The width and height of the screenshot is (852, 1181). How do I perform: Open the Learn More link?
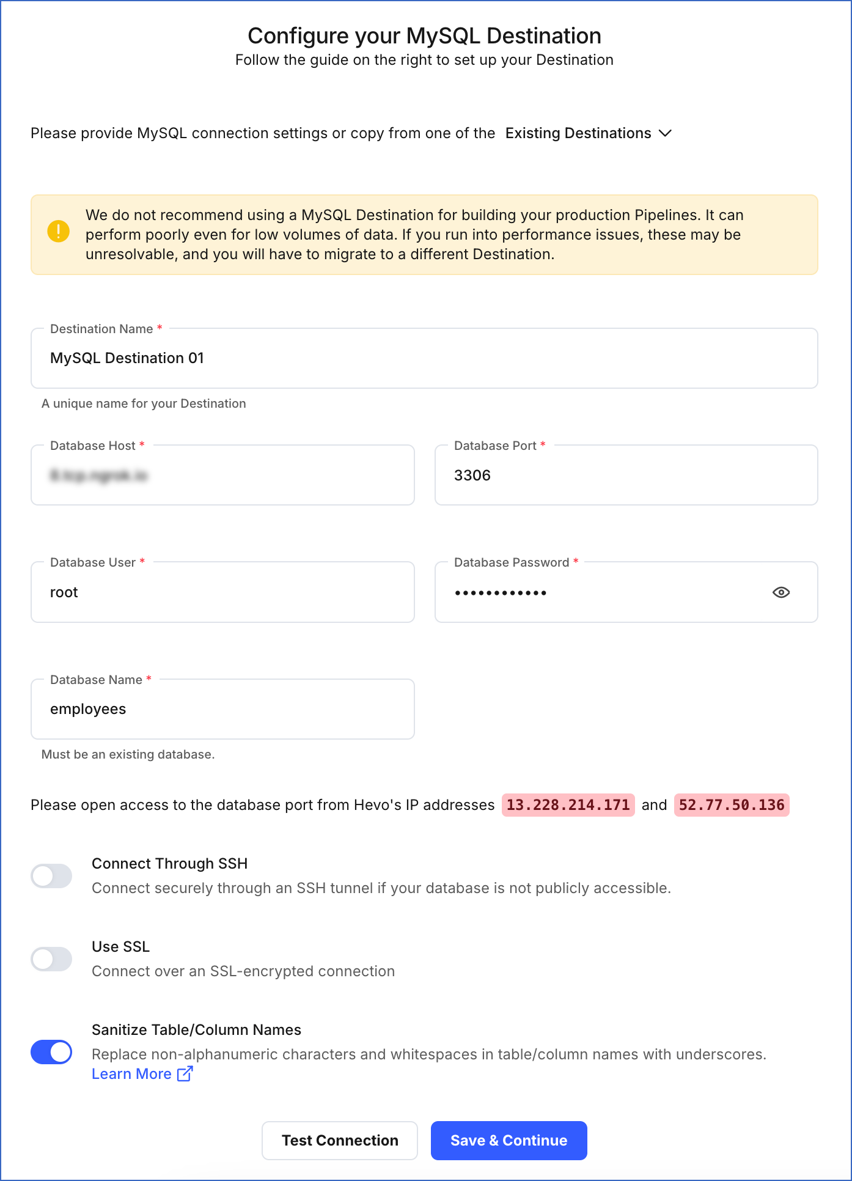click(x=132, y=1074)
